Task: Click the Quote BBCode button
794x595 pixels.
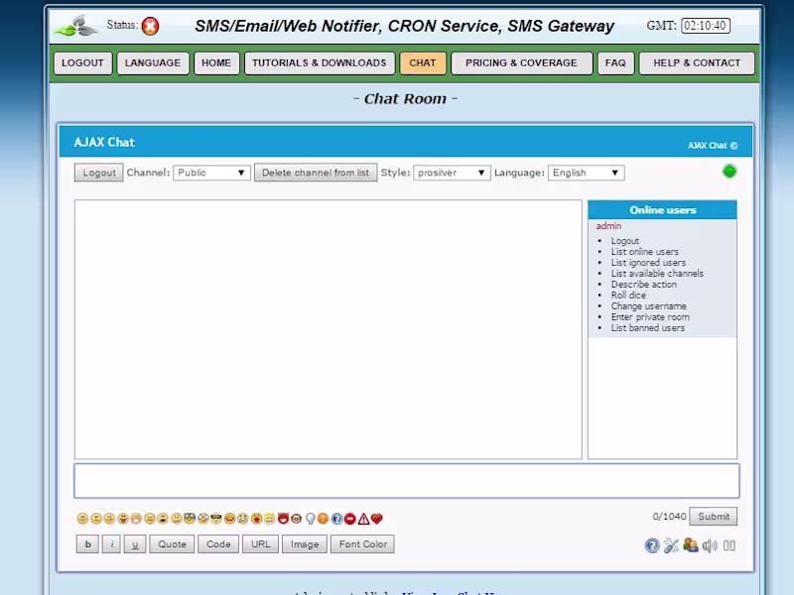Action: 172,544
